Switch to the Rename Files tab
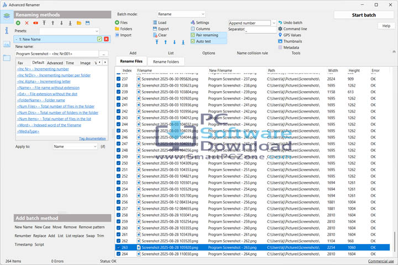 pos(131,61)
